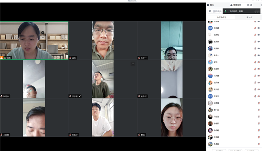Select the 袁永祥 video tile
Screen dimensions: 262x151
point(172,79)
